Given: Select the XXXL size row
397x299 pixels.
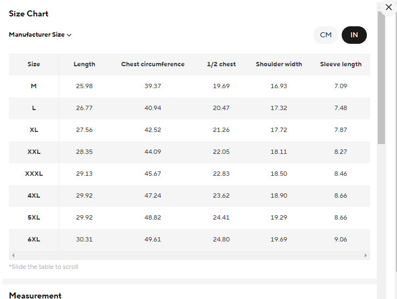Looking at the screenshot, I should tap(34, 174).
